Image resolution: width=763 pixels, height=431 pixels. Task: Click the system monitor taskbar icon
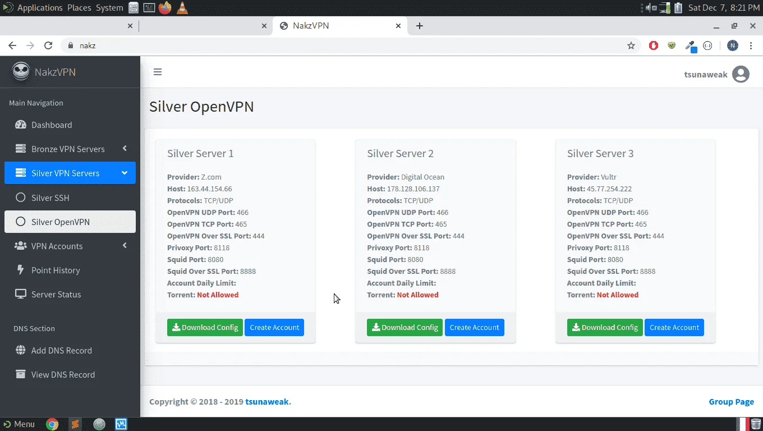(121, 424)
